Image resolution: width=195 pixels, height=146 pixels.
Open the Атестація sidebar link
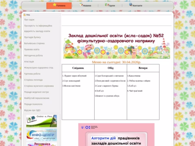29,62
